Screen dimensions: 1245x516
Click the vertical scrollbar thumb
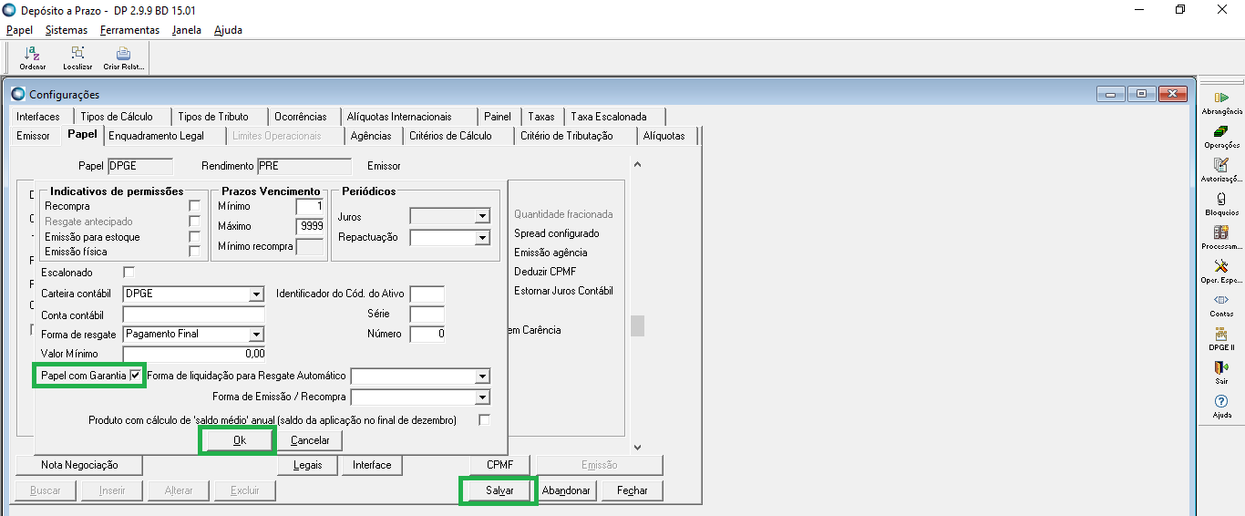tap(637, 325)
